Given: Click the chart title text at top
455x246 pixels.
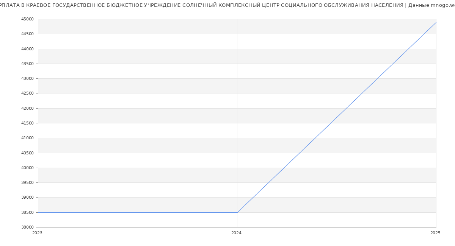Looking at the screenshot, I should [x=227, y=5].
